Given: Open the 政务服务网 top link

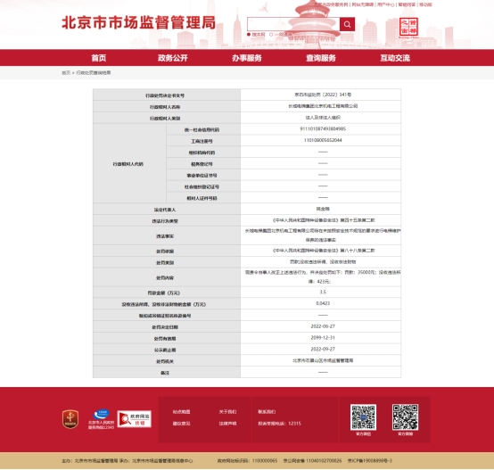Looking at the screenshot, I should point(331,4).
